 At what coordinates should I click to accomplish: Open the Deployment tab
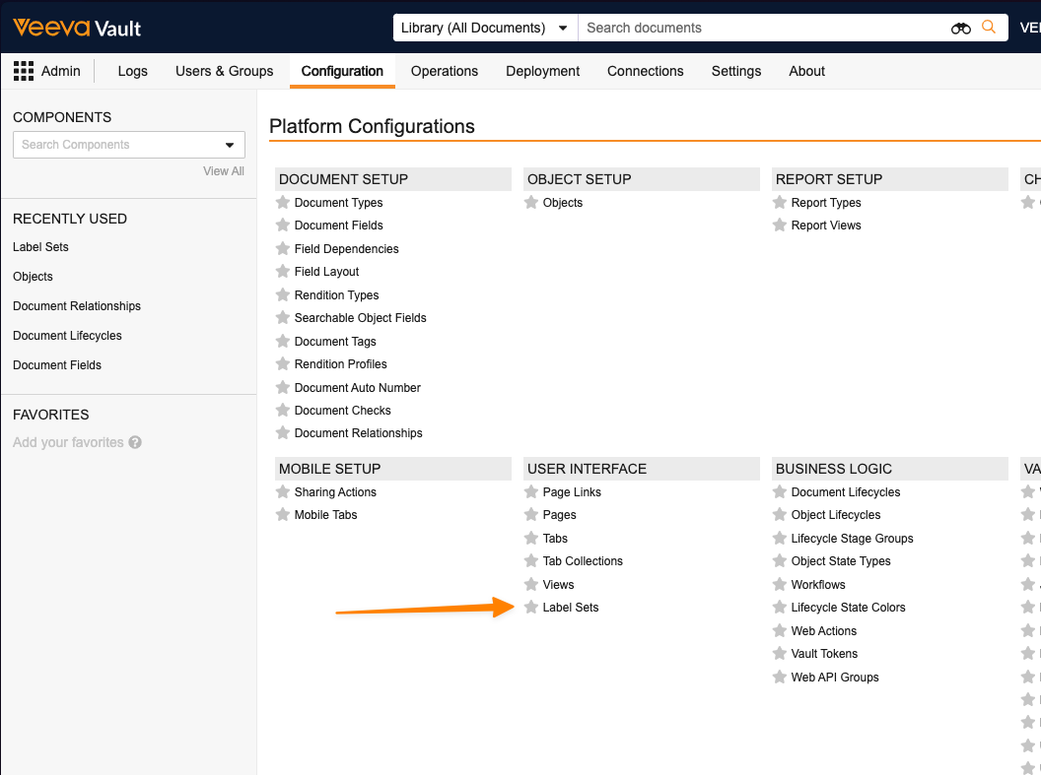542,71
